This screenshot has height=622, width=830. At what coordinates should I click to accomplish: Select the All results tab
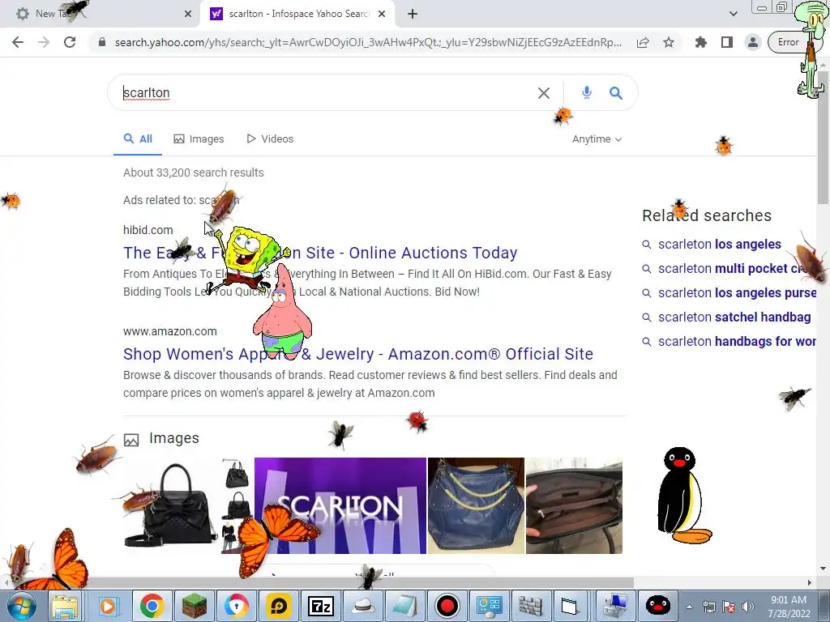click(x=138, y=139)
